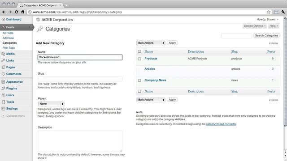287x161 pixels.
Task: Click the Media icon in sidebar
Action: (3, 54)
